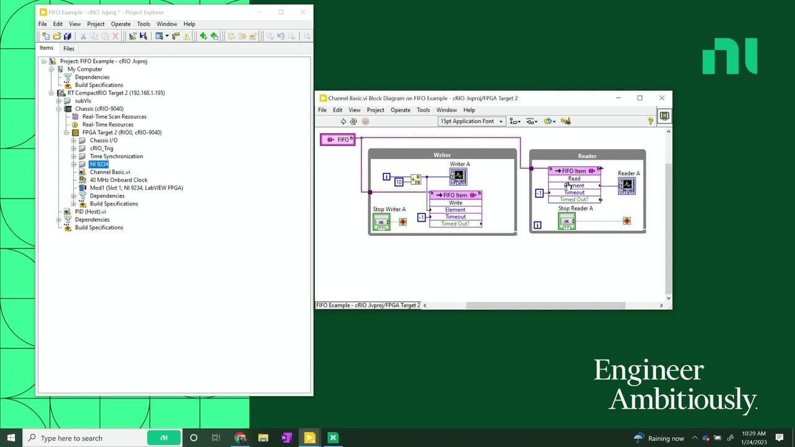Click the constant 10 in Writer loop
Viewport: 795px width, 447px height.
pos(399,182)
